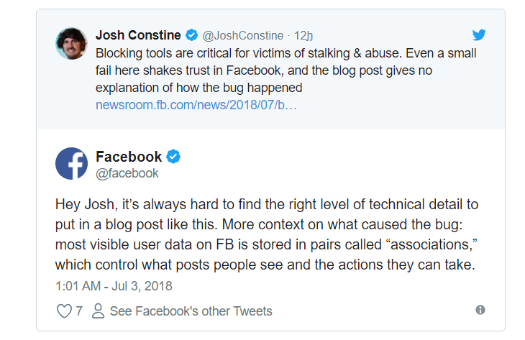Image resolution: width=525 pixels, height=340 pixels.
Task: Click the 1:01 AM - Jul 3, 2018 date
Action: 114,286
